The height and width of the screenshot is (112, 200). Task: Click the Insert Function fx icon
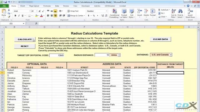[36, 23]
